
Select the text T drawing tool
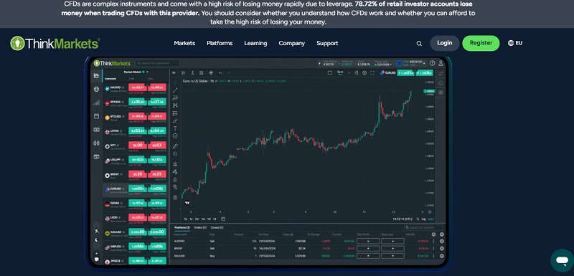(x=175, y=128)
